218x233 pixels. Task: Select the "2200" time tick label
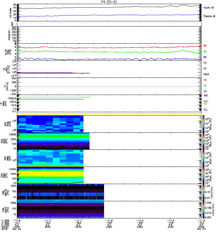point(17,227)
